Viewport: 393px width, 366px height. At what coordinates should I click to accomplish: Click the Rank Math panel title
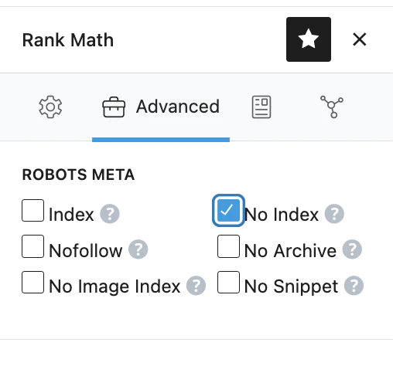click(x=68, y=40)
